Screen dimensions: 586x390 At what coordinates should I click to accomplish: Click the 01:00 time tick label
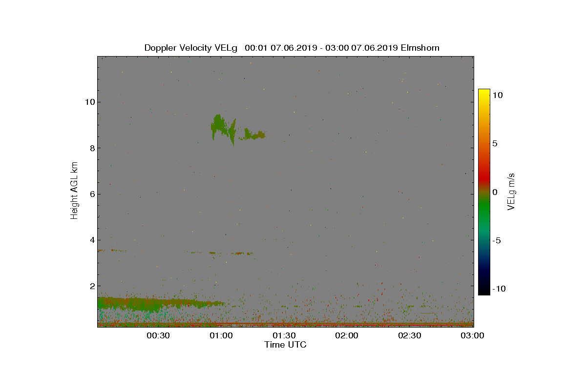click(x=221, y=335)
